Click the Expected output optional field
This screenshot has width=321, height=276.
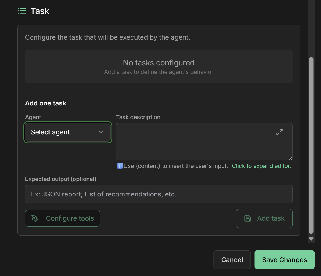pyautogui.click(x=159, y=194)
